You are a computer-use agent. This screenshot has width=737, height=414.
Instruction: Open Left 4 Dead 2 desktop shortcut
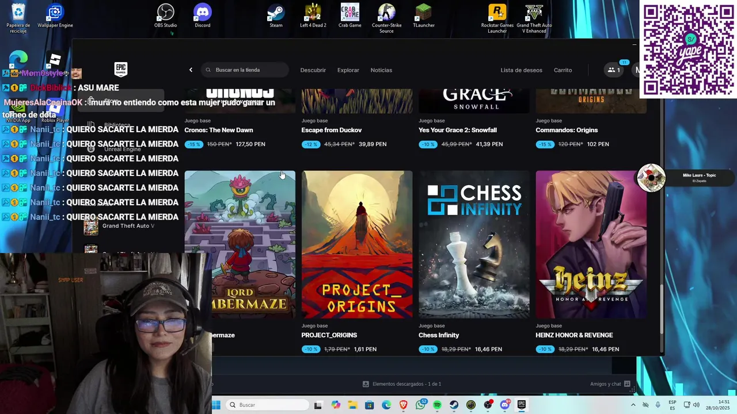pyautogui.click(x=313, y=16)
